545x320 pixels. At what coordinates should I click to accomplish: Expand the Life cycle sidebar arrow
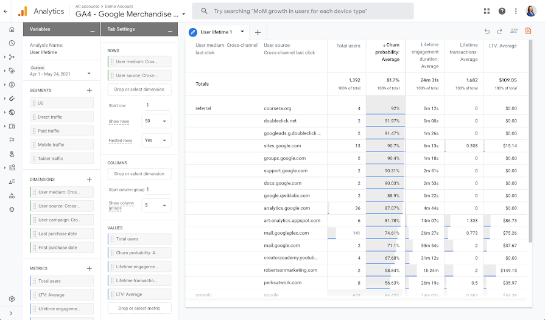tap(5, 57)
